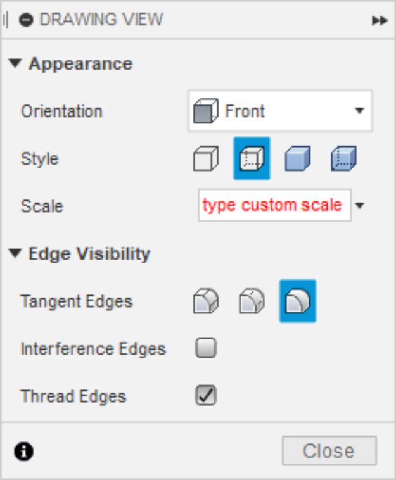
Task: Collapse the Appearance section
Action: click(16, 64)
